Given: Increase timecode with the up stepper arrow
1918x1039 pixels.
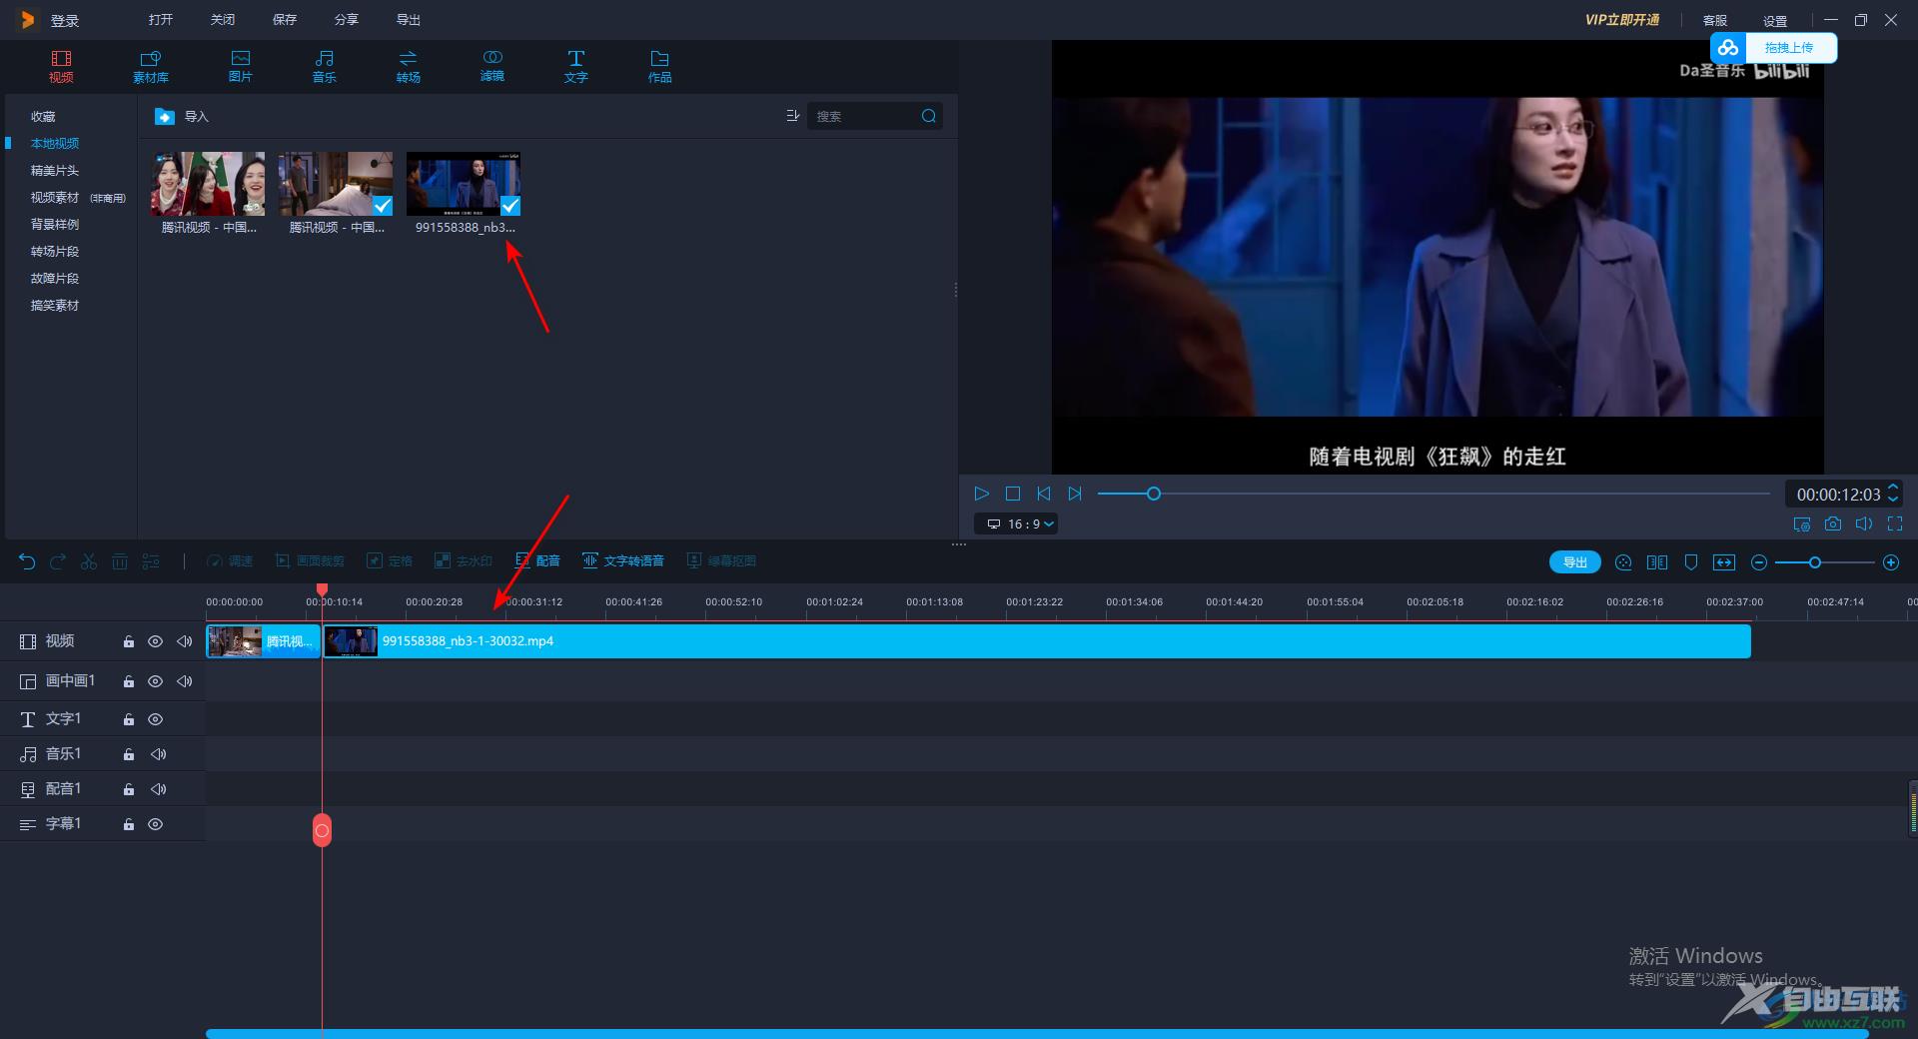Looking at the screenshot, I should 1892,488.
